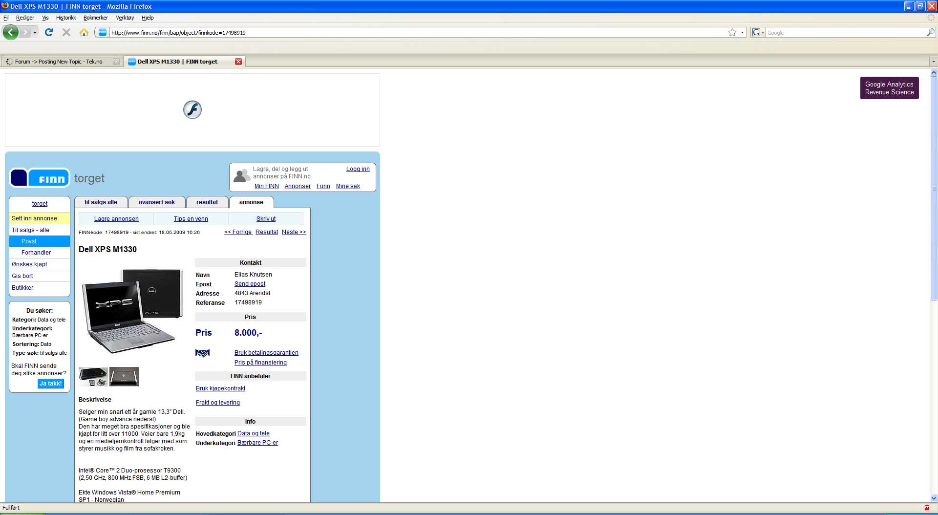Click the main Dell XPS laptop photo
The height and width of the screenshot is (515, 938).
click(132, 311)
